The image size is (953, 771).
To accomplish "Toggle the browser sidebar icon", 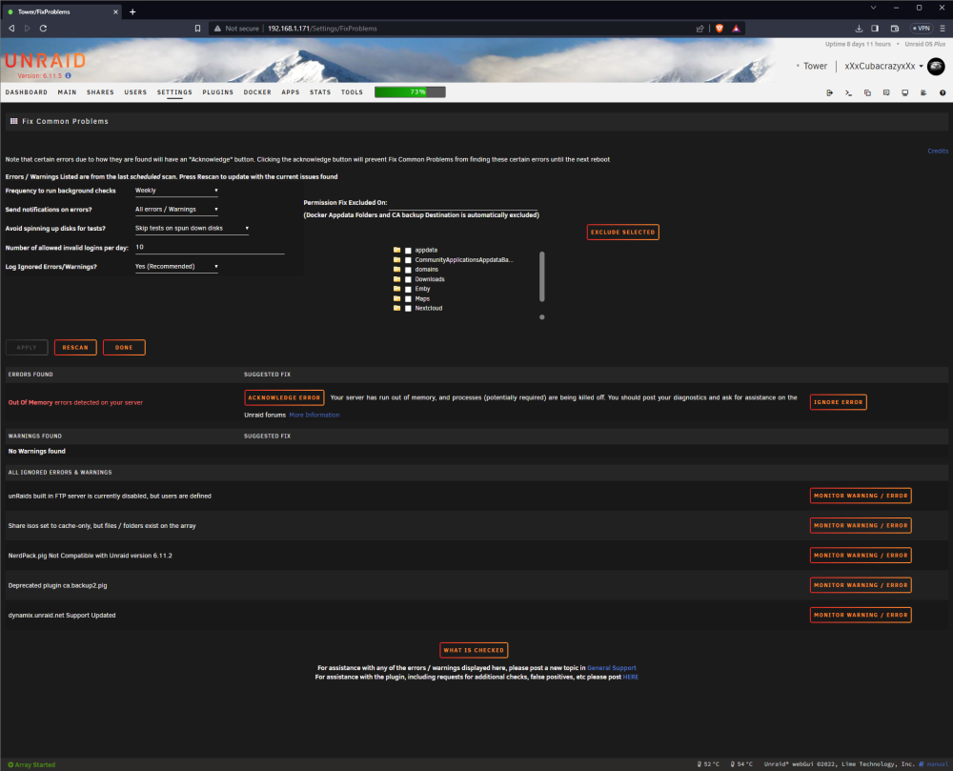I will pyautogui.click(x=875, y=29).
